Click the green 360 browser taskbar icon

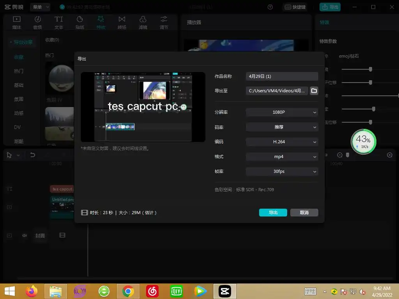click(x=104, y=291)
